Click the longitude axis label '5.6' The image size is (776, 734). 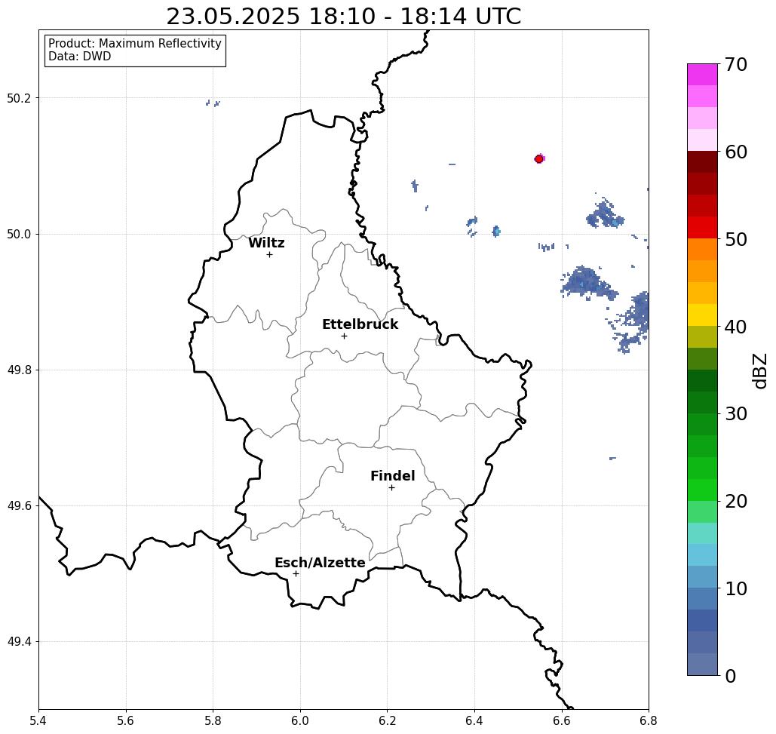126,720
